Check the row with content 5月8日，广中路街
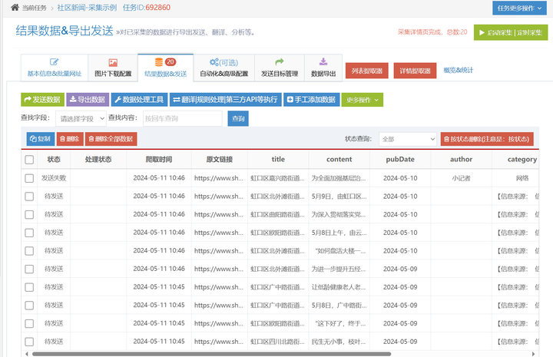This screenshot has height=357, width=553. (29, 306)
